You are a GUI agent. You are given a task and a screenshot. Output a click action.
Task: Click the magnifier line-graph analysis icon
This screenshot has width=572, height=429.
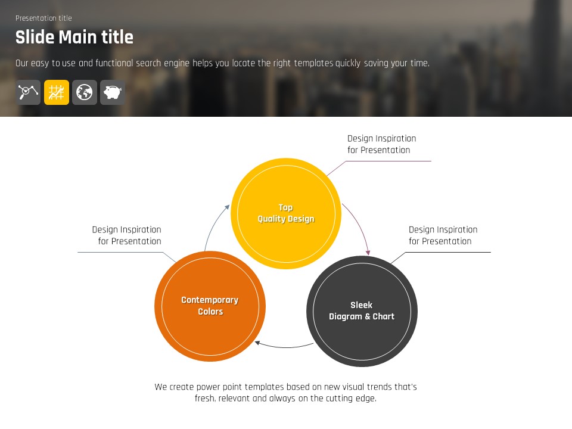(28, 92)
